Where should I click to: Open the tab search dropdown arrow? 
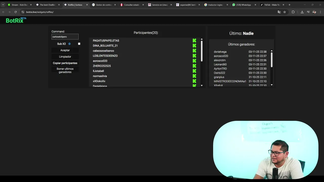tap(3, 5)
